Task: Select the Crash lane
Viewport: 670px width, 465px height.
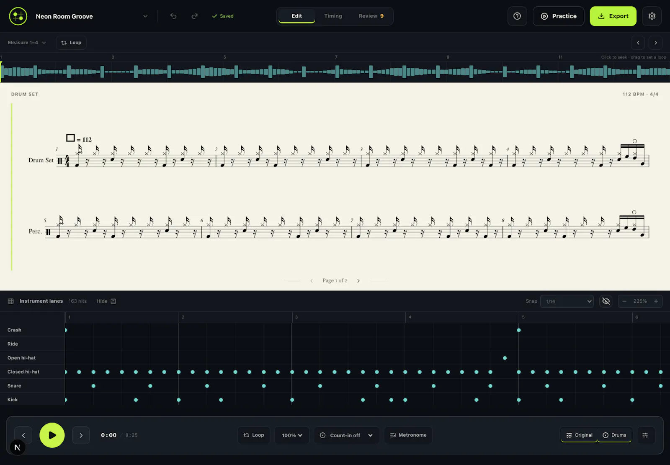Action: [32, 330]
